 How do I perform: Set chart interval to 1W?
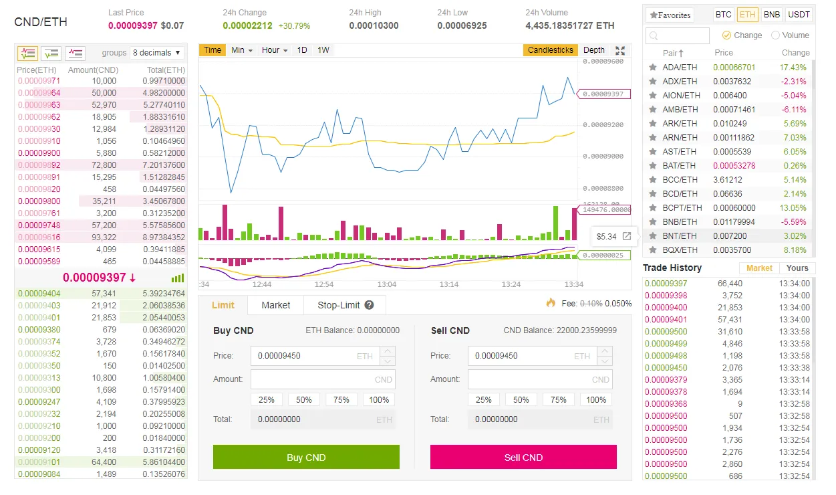[x=323, y=50]
